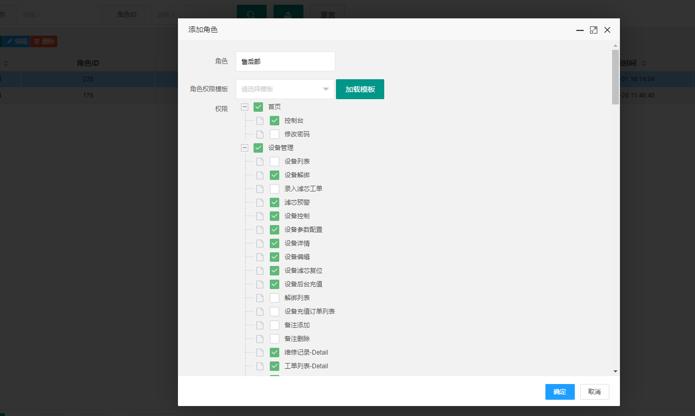Open the 角色权限模板 template dropdown
The width and height of the screenshot is (695, 416).
point(285,89)
